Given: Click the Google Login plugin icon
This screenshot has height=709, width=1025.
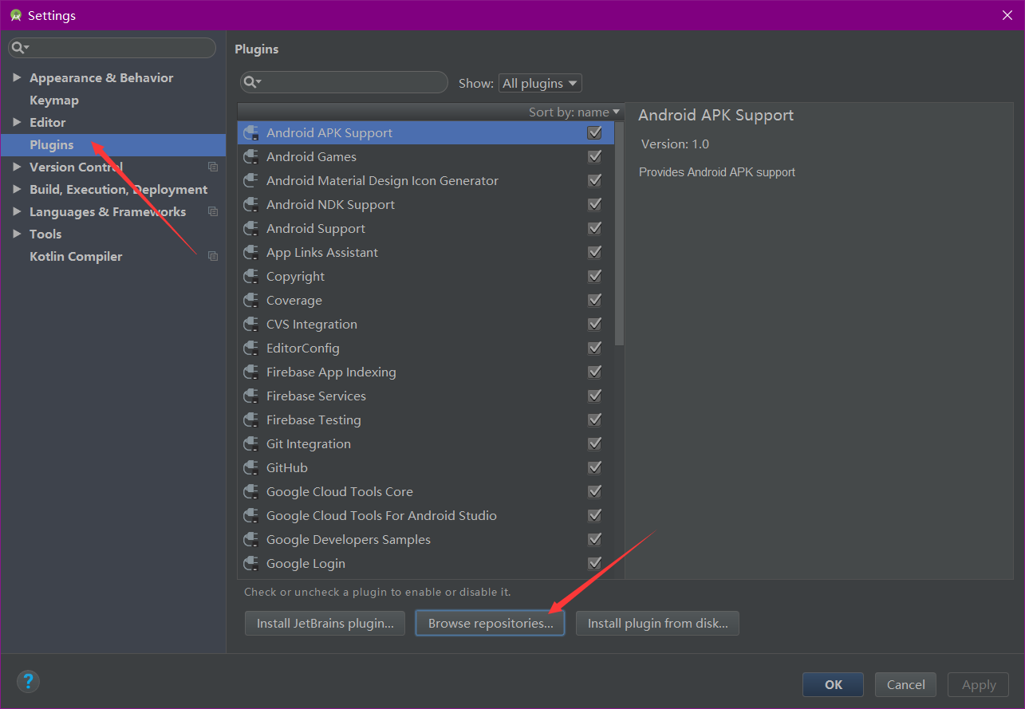Looking at the screenshot, I should 251,564.
